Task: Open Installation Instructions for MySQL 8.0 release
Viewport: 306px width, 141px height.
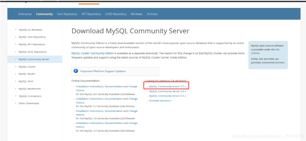Action: pyautogui.click(x=90, y=86)
